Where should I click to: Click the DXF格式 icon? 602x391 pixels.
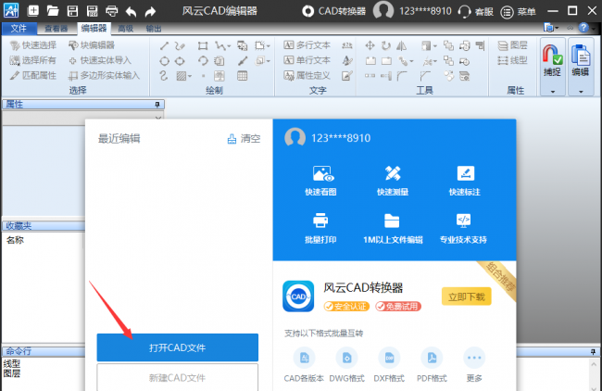click(389, 358)
